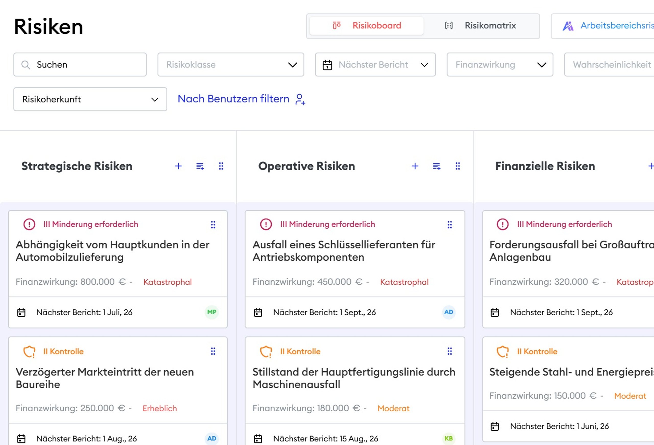
Task: Click the MP user avatar badge
Action: [212, 312]
